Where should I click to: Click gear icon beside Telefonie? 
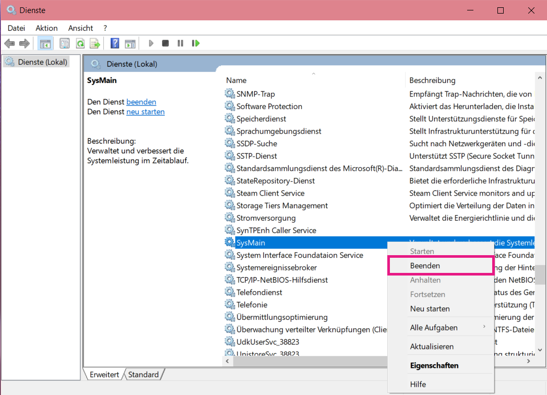pos(230,304)
